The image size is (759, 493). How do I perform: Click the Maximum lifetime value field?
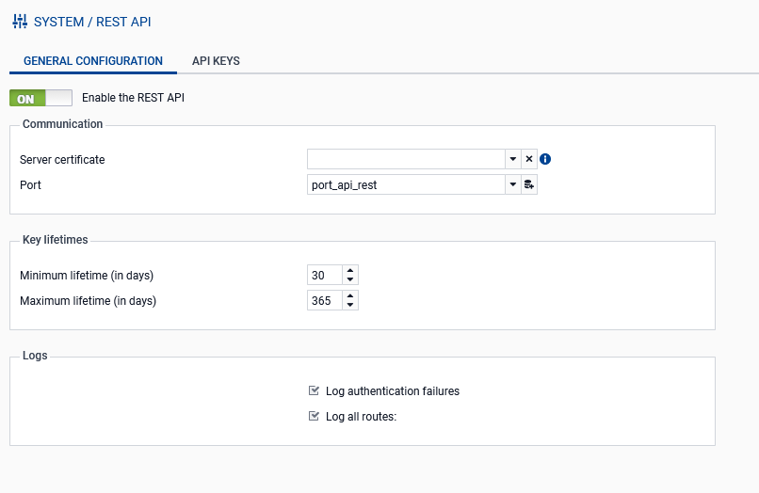[x=324, y=301]
